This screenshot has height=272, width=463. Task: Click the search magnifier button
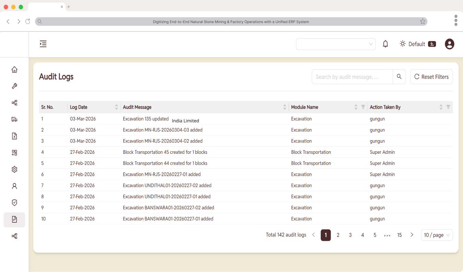click(x=399, y=77)
